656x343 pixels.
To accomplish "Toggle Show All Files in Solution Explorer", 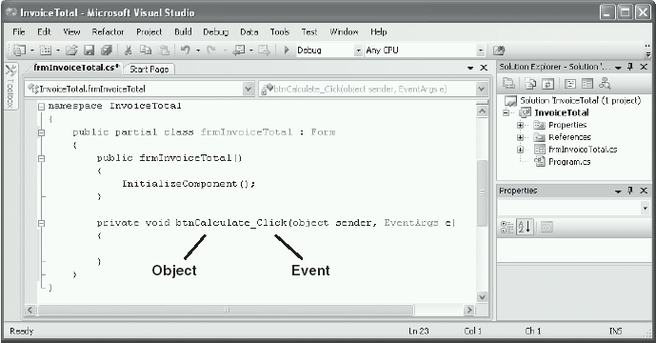I will (530, 84).
